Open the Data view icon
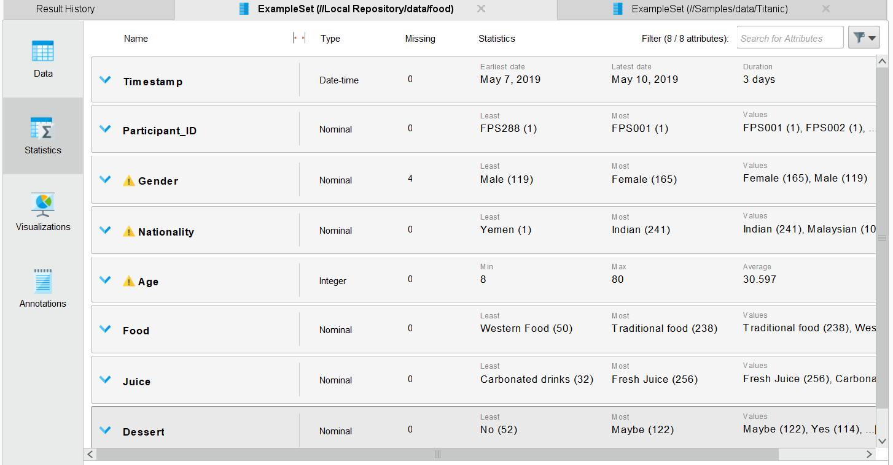893x465 pixels. point(43,52)
